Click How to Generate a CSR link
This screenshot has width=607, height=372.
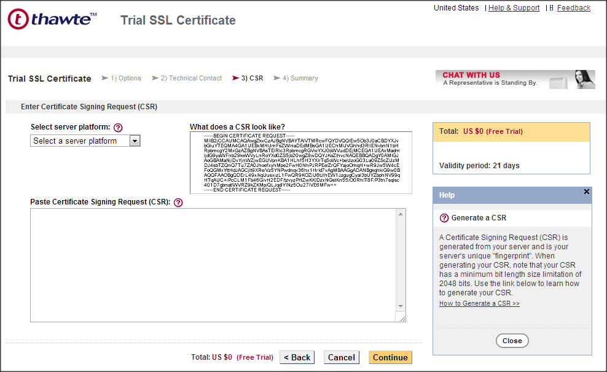[x=479, y=304]
